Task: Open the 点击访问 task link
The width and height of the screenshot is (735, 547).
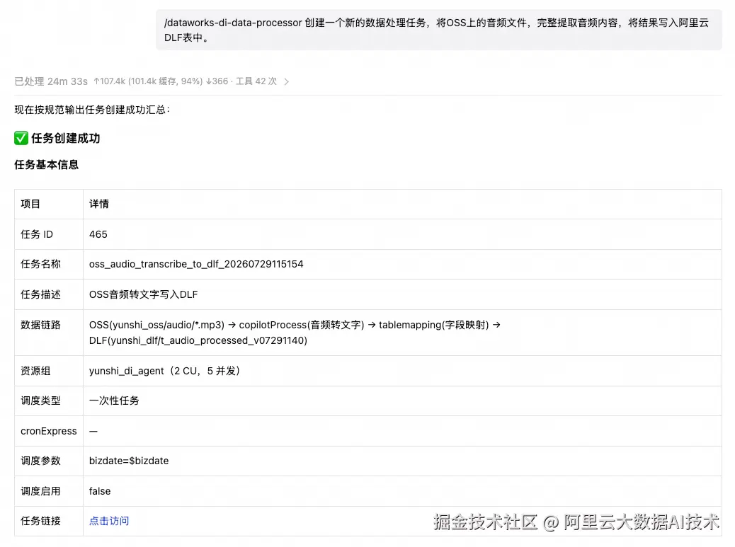Action: [109, 521]
